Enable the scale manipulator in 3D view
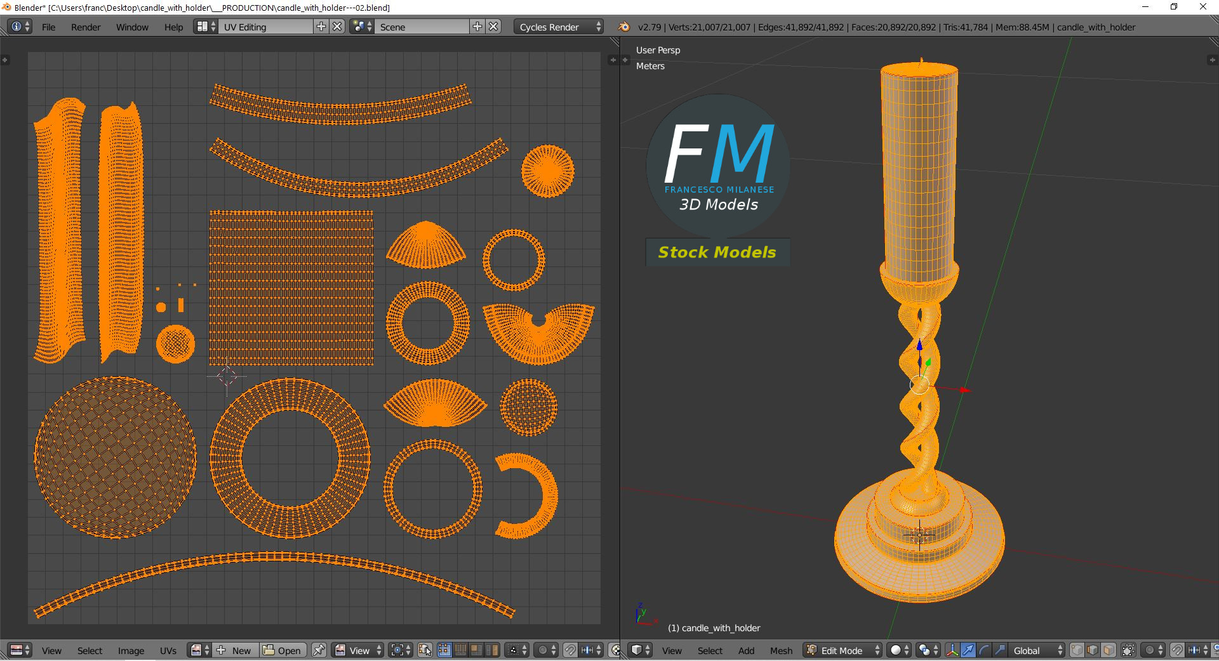The image size is (1219, 661). pyautogui.click(x=1000, y=650)
